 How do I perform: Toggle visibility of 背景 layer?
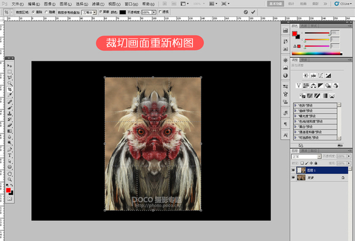coord(293,178)
